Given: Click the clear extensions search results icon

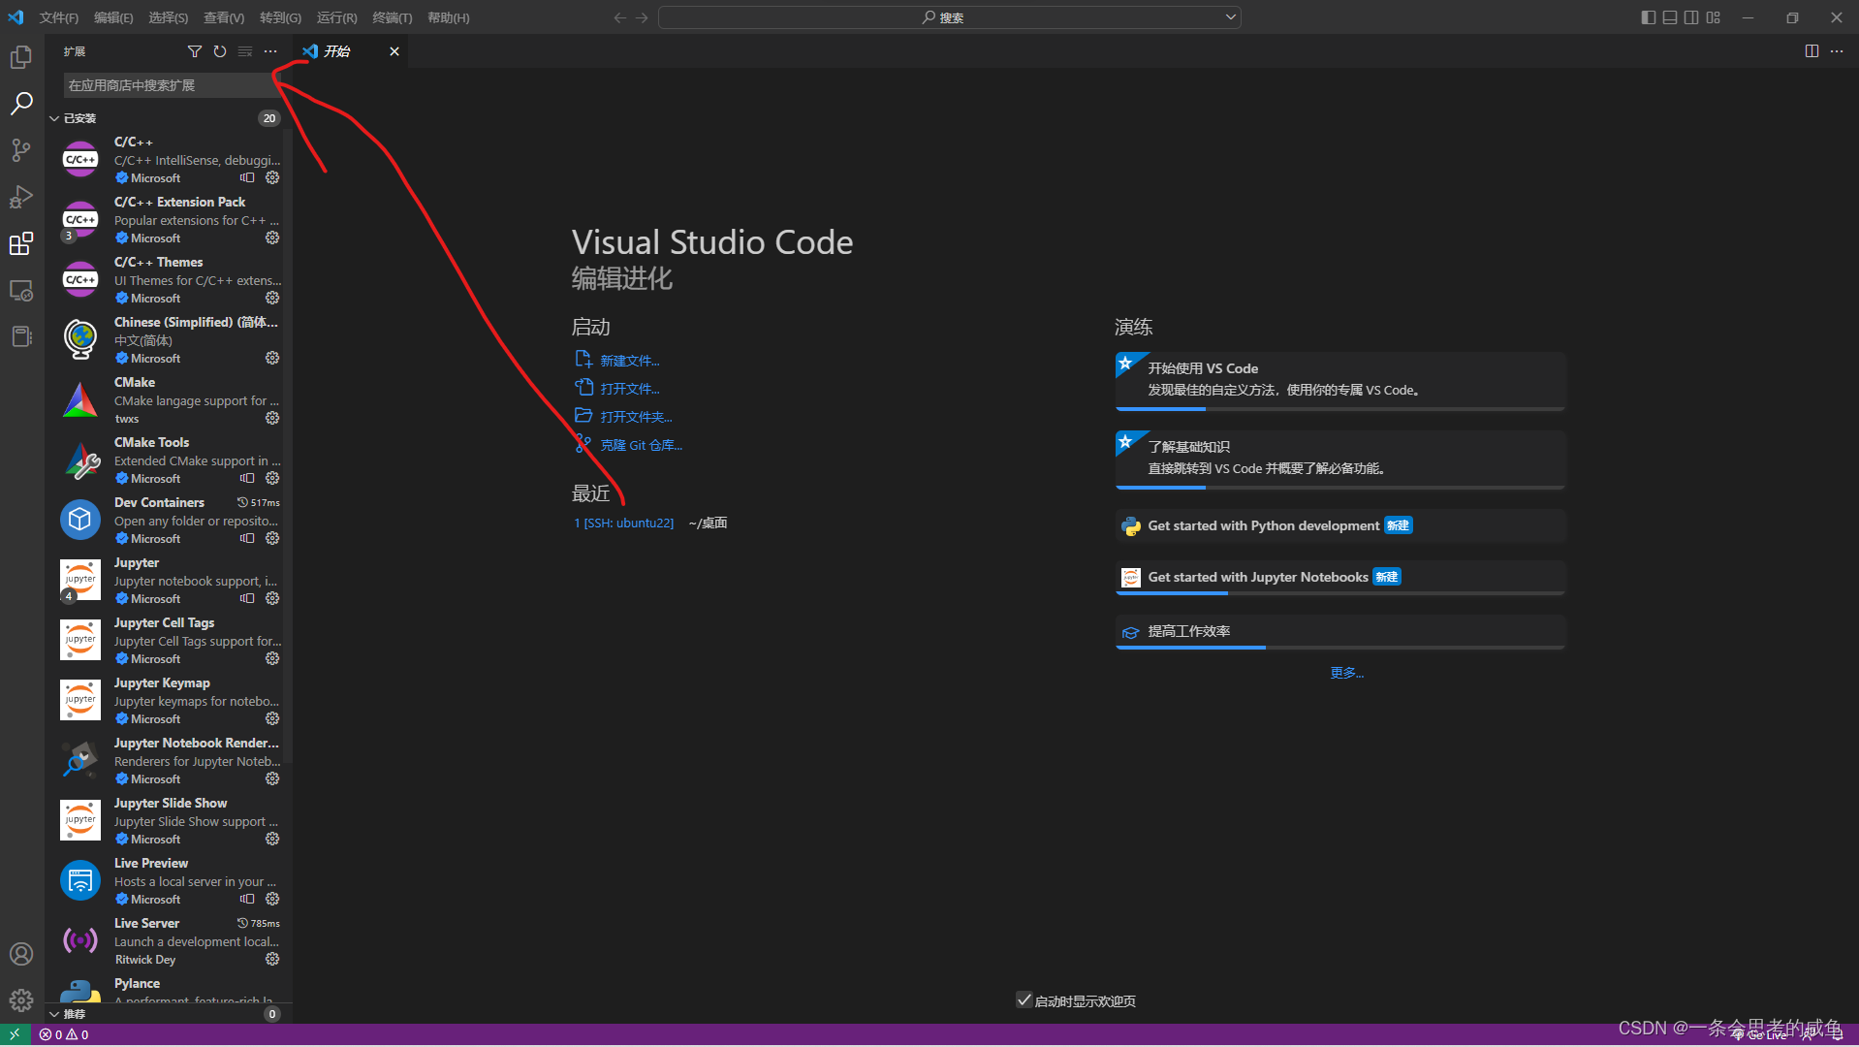Looking at the screenshot, I should pos(245,51).
